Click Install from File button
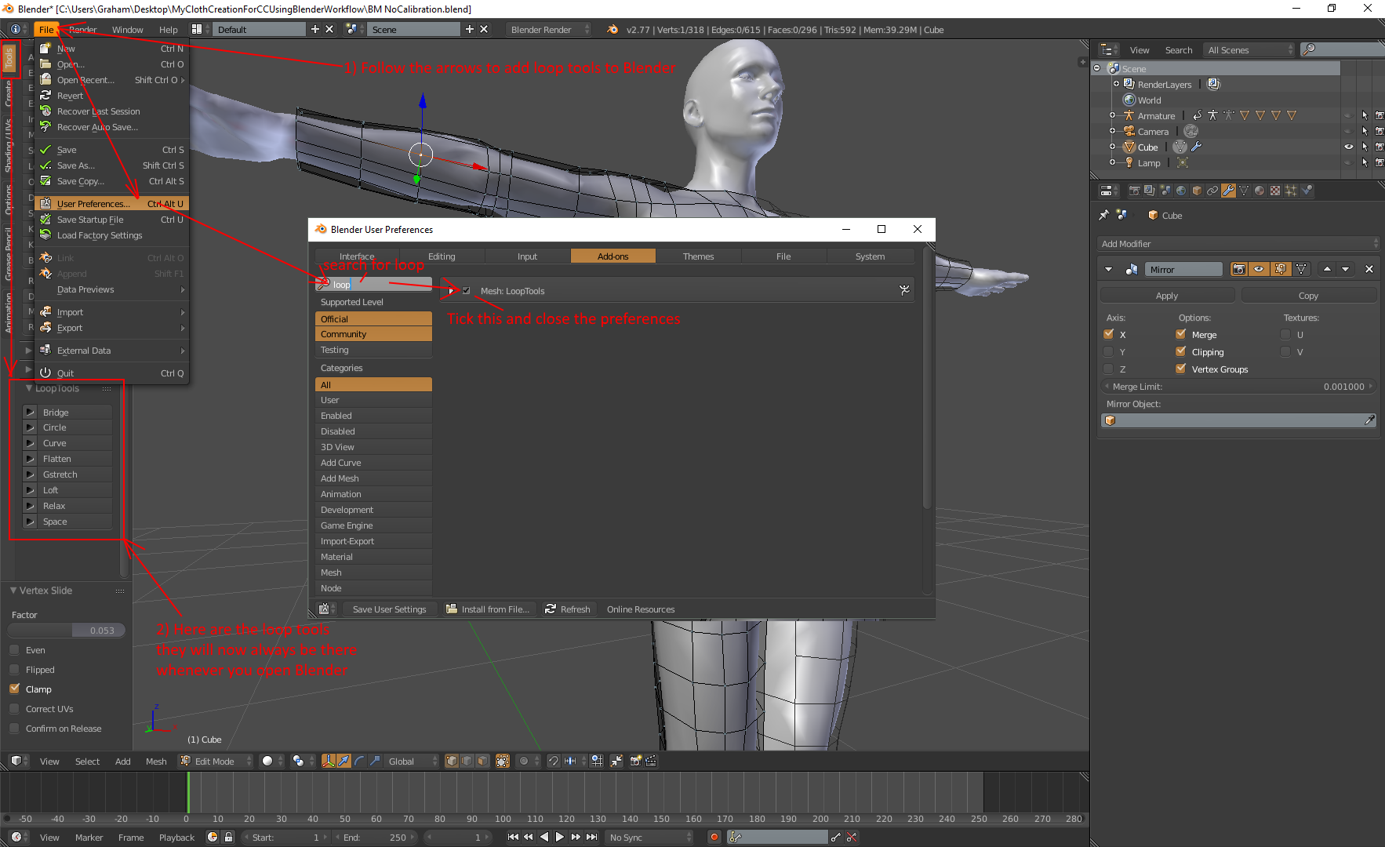This screenshot has width=1385, height=847. coord(488,609)
